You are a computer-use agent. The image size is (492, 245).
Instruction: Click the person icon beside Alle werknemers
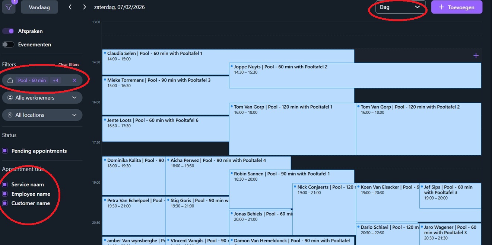(10, 98)
